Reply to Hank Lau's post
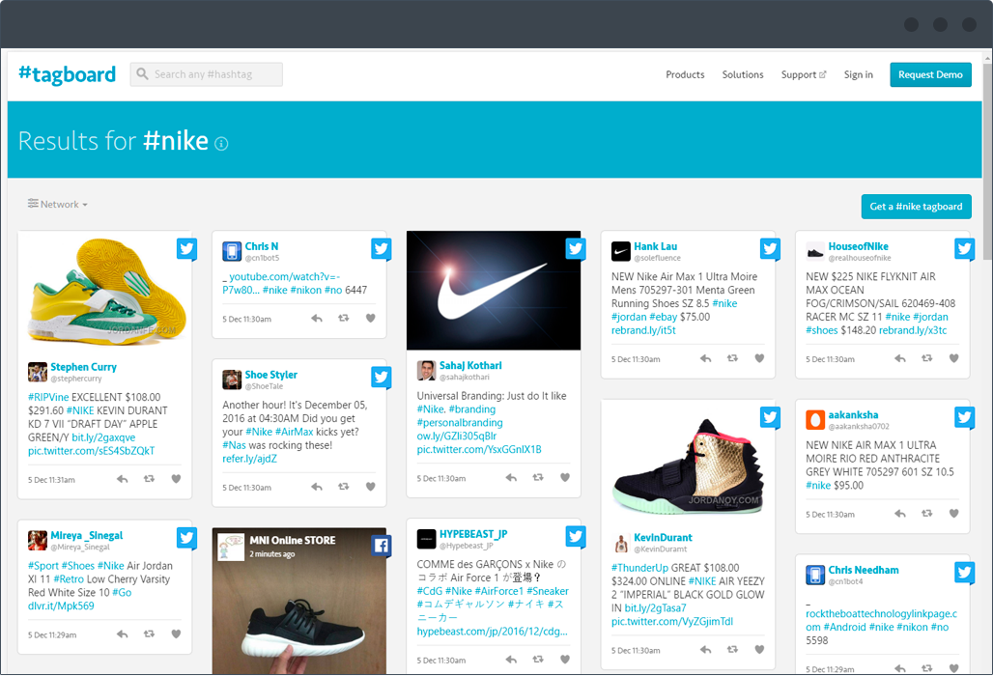This screenshot has height=676, width=993. [705, 359]
